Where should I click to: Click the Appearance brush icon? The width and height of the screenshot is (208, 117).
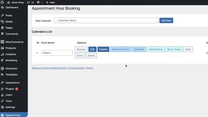[x=2, y=83]
